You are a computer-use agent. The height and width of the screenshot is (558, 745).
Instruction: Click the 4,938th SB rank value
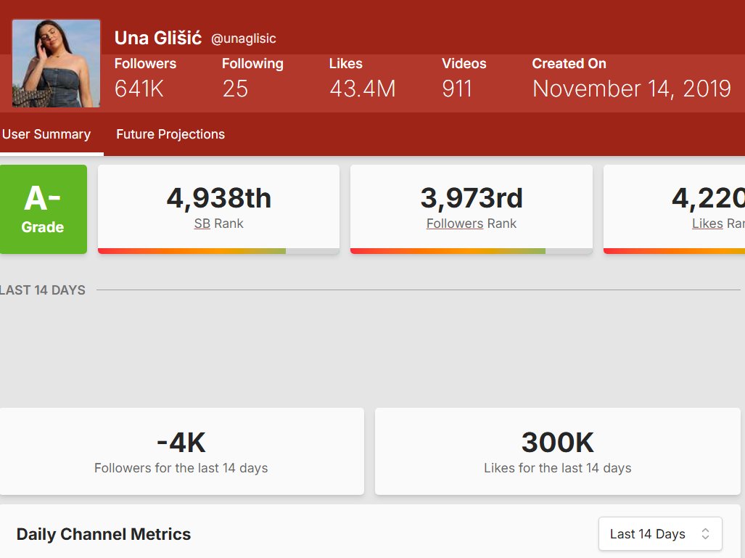pos(218,197)
